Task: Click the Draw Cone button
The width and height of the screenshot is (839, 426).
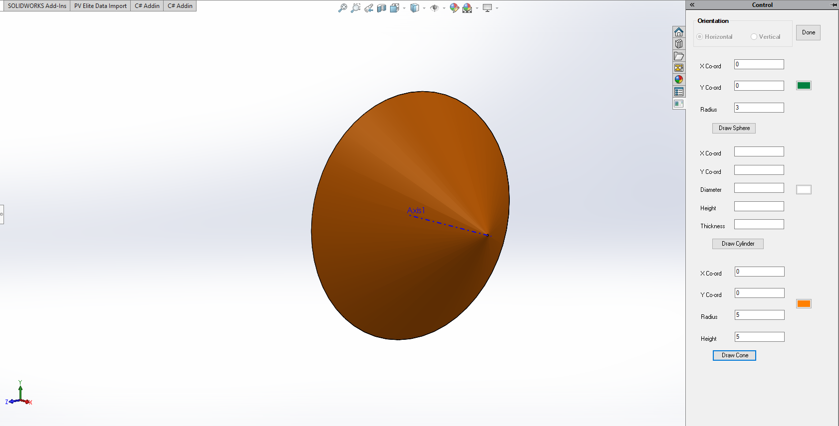Action: coord(735,355)
